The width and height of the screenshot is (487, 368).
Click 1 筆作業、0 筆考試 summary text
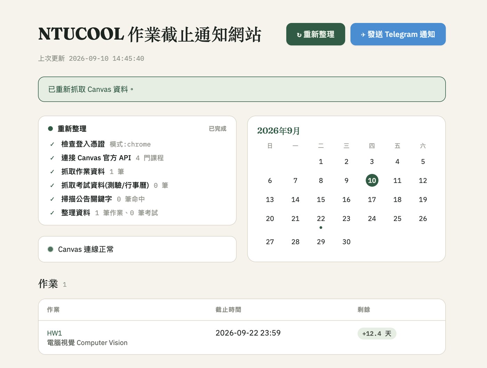(x=126, y=213)
